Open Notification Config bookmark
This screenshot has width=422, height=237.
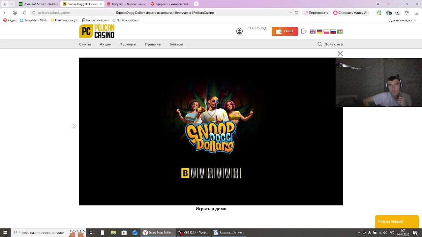(x=126, y=20)
